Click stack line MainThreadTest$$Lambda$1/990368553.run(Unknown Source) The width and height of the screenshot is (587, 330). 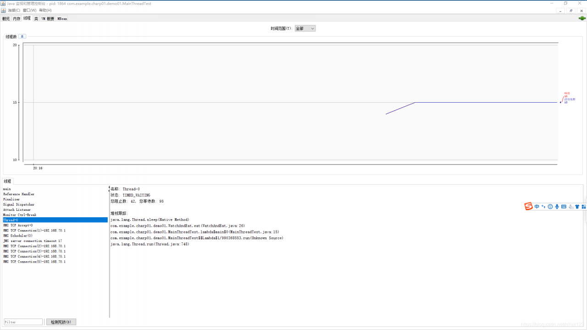coord(197,238)
